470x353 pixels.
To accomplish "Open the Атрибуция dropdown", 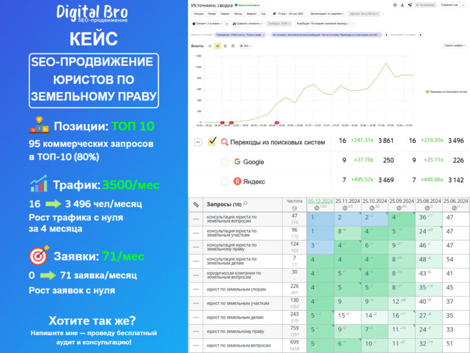I will pyautogui.click(x=323, y=24).
